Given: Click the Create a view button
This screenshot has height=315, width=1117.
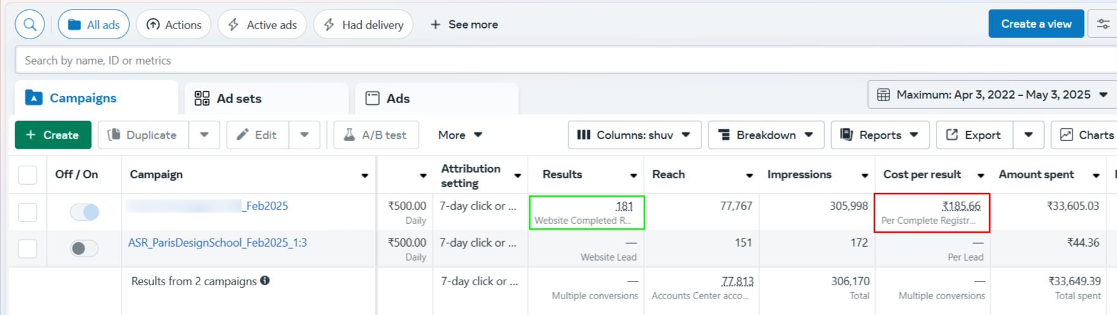Looking at the screenshot, I should (1036, 24).
